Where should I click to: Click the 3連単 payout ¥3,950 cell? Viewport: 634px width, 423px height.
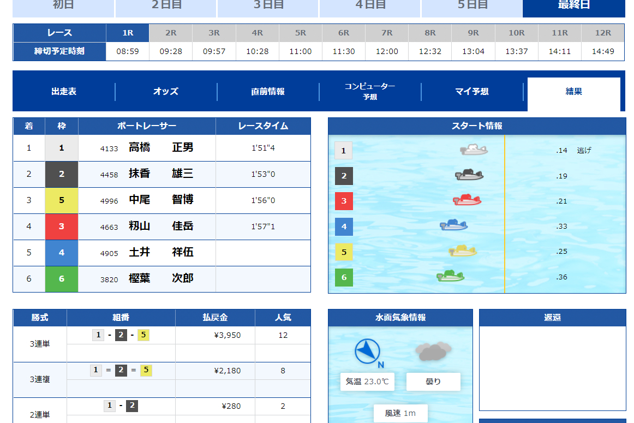[x=215, y=335]
